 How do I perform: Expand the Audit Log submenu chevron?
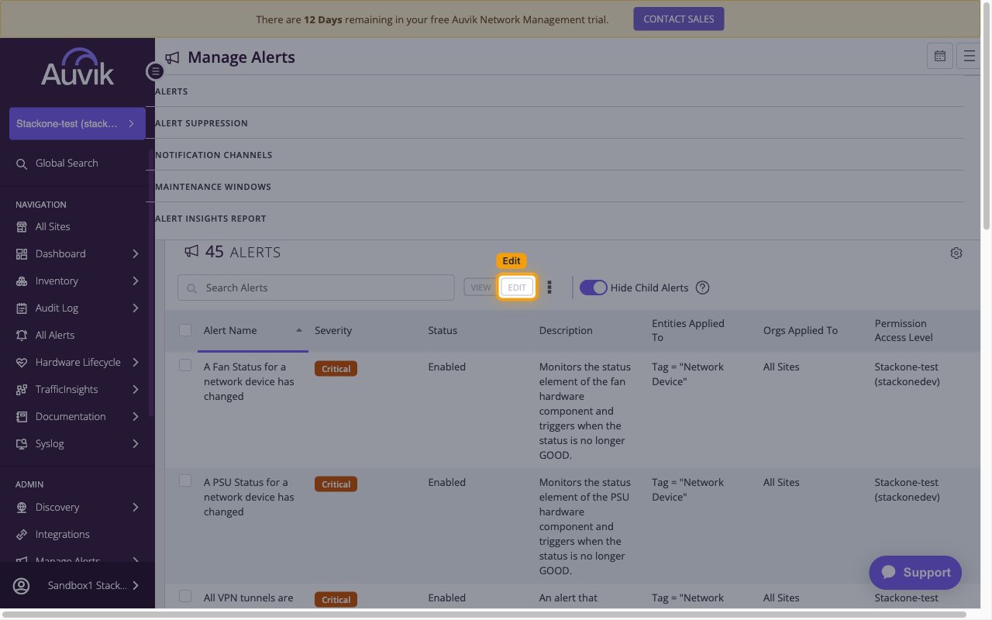(136, 308)
